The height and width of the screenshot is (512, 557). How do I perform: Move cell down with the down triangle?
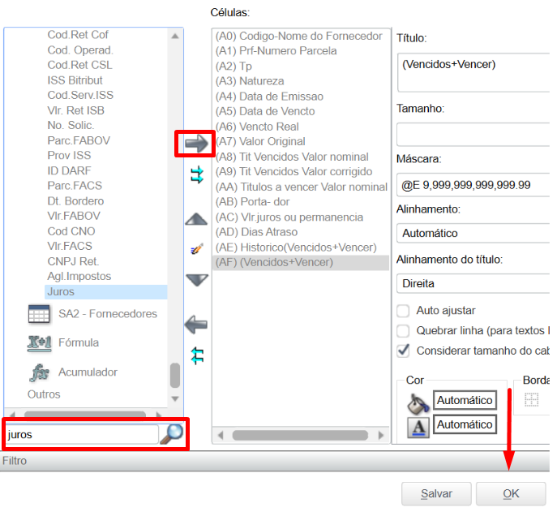(196, 280)
